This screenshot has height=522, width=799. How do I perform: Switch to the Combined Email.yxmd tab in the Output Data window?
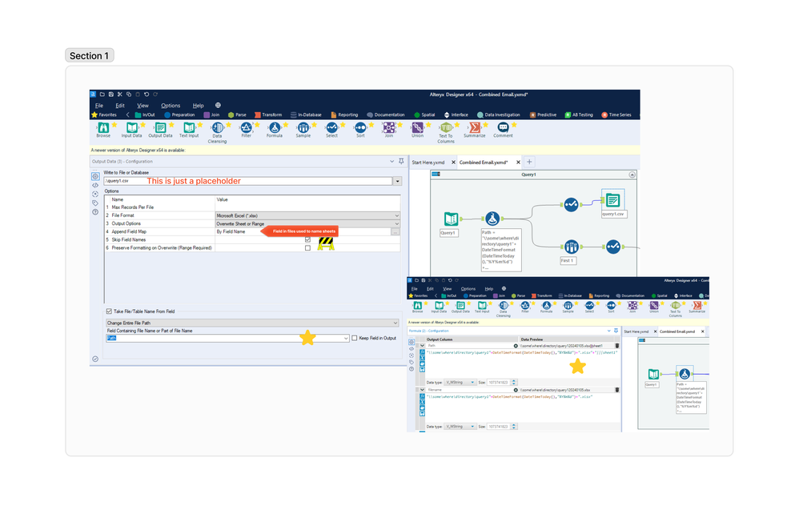click(x=484, y=163)
